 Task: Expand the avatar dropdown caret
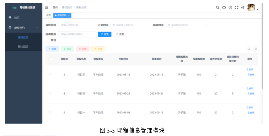pyautogui.click(x=258, y=10)
